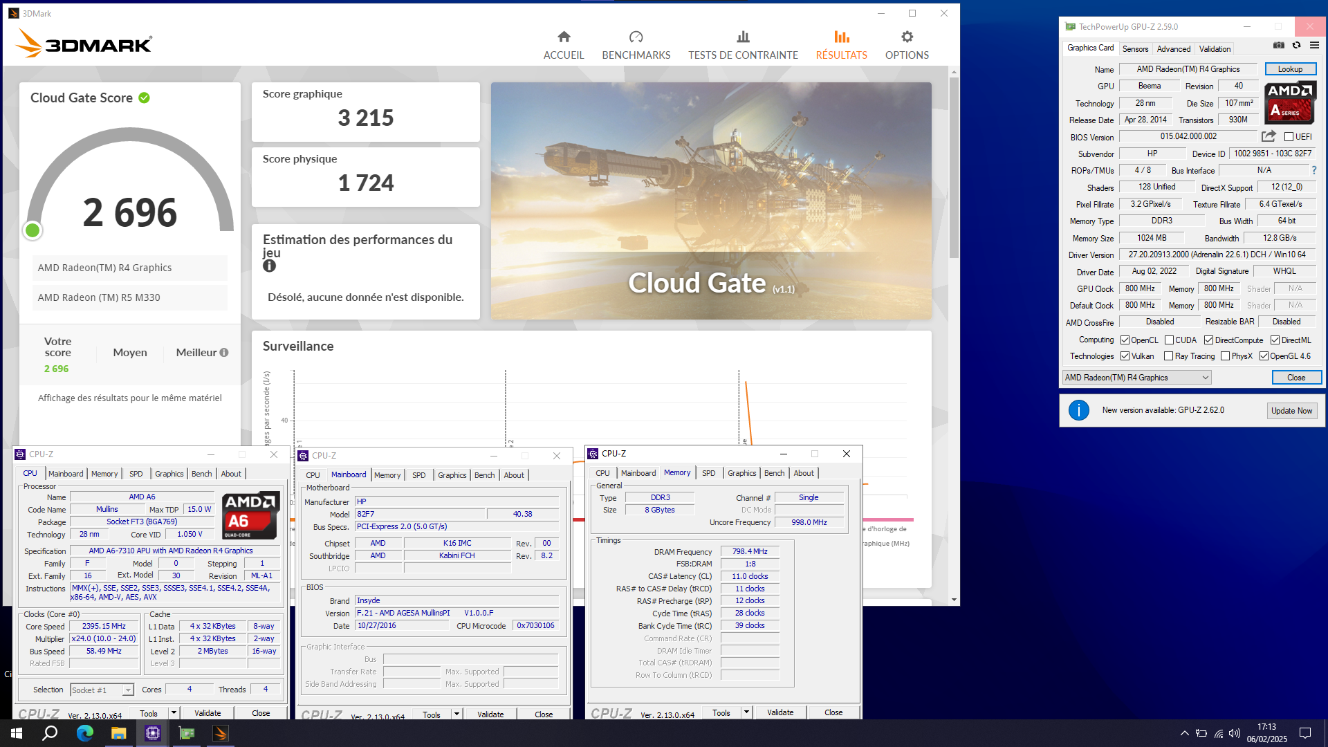Click the taskbar clock and date

(1266, 733)
